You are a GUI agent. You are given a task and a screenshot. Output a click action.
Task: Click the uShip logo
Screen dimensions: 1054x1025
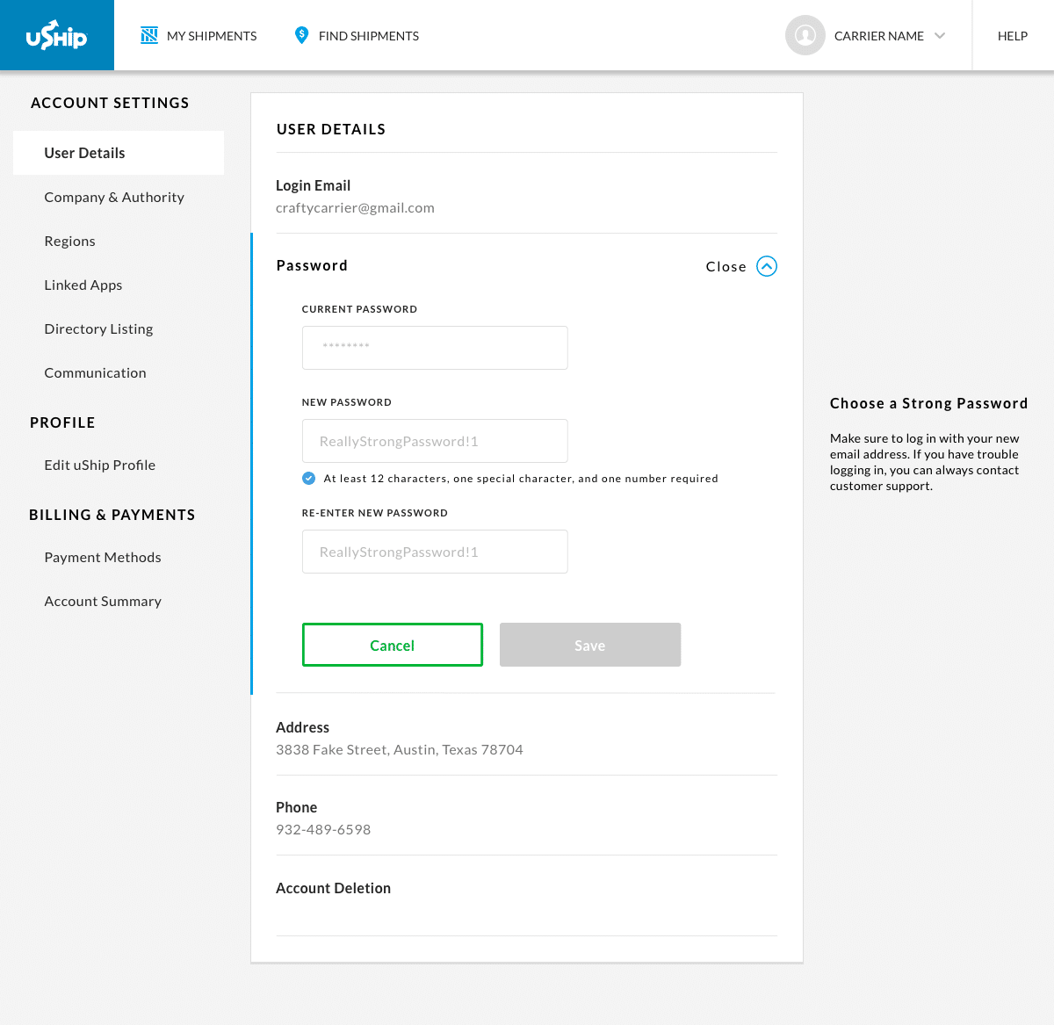coord(56,35)
